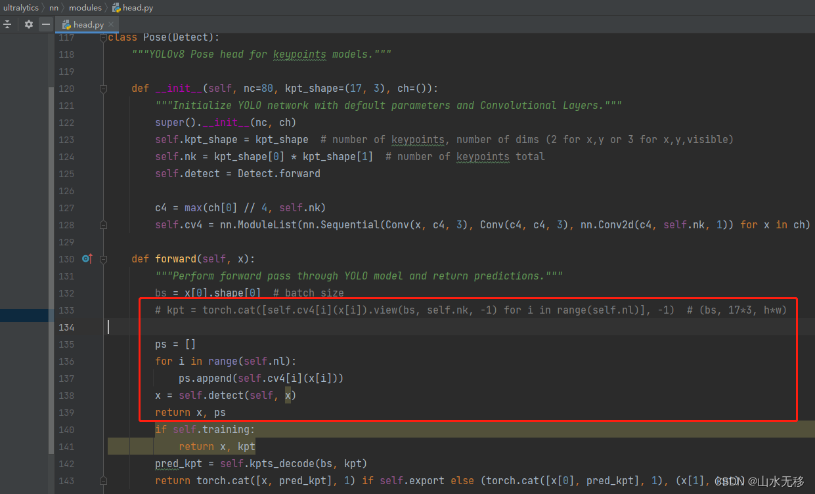
Task: Hide the project tool window
Action: click(x=45, y=24)
